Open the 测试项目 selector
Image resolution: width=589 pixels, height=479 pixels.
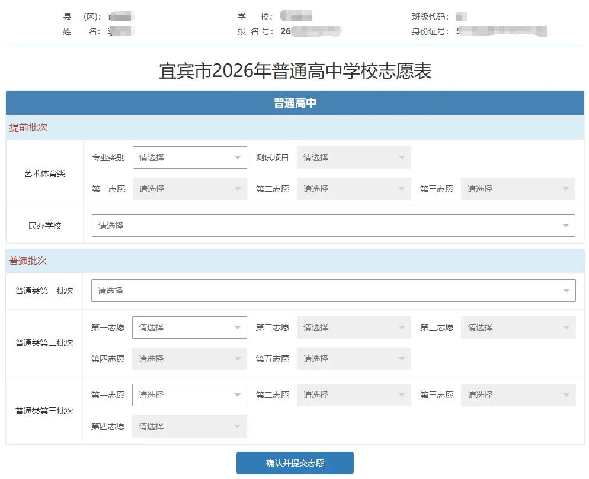tap(353, 157)
